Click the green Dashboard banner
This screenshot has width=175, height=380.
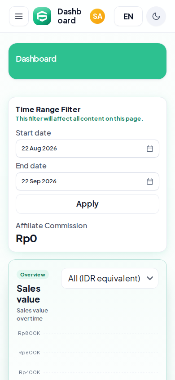87,61
